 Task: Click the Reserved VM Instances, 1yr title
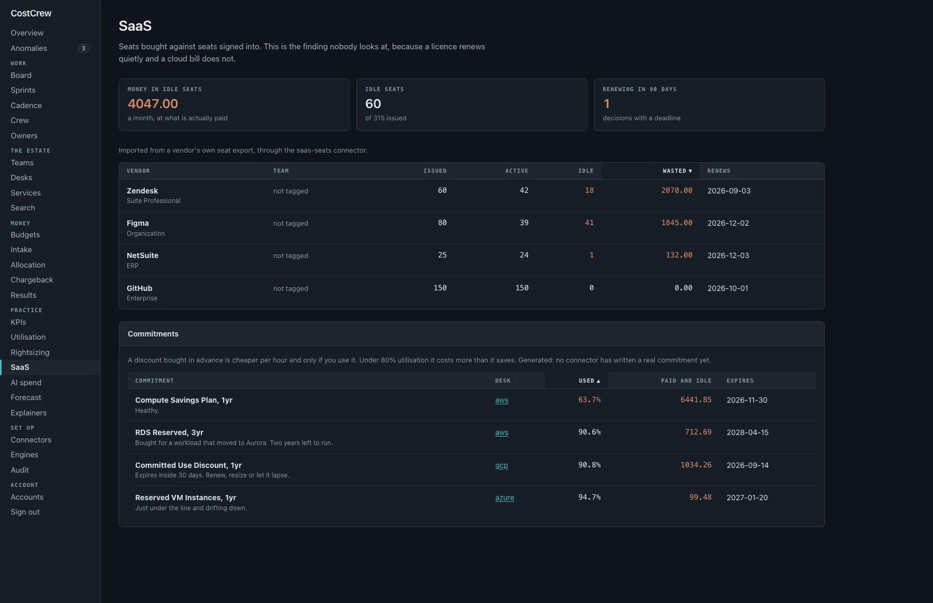(x=186, y=498)
